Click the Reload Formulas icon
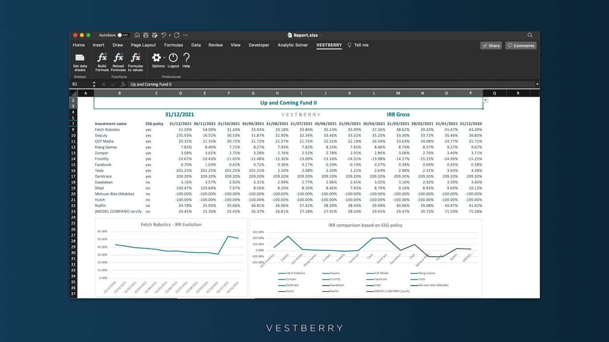Viewport: 609px width, 342px height. (x=118, y=62)
